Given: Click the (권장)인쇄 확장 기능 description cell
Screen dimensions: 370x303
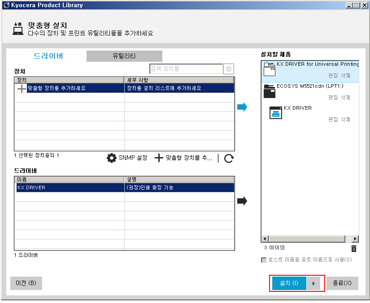Looking at the screenshot, I should coord(179,188).
